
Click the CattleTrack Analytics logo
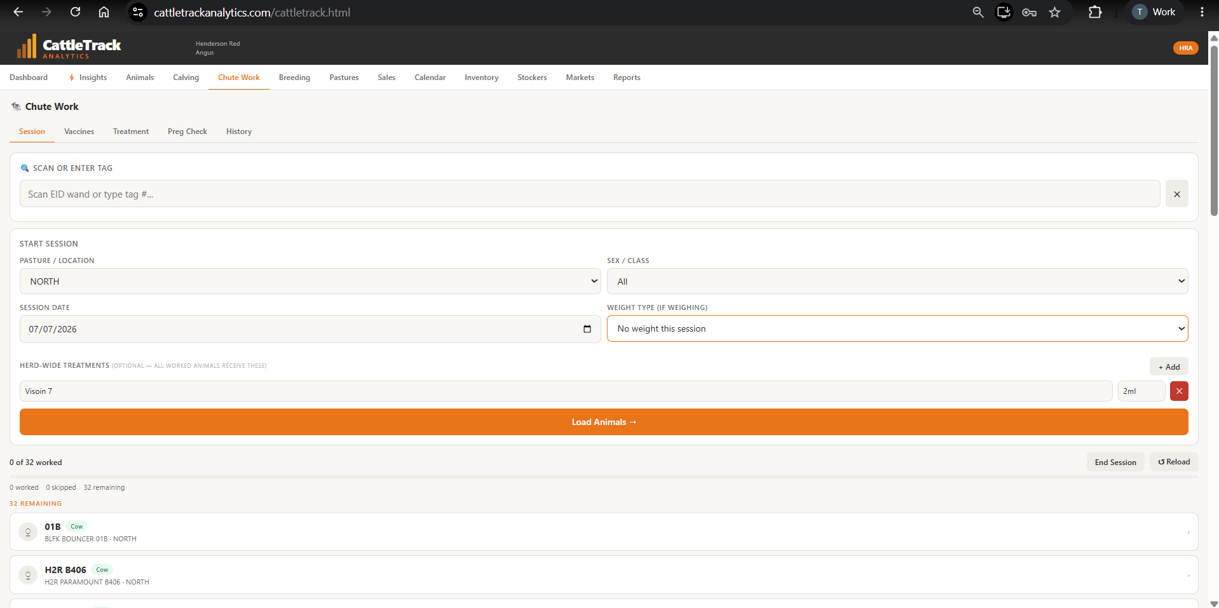pyautogui.click(x=69, y=47)
